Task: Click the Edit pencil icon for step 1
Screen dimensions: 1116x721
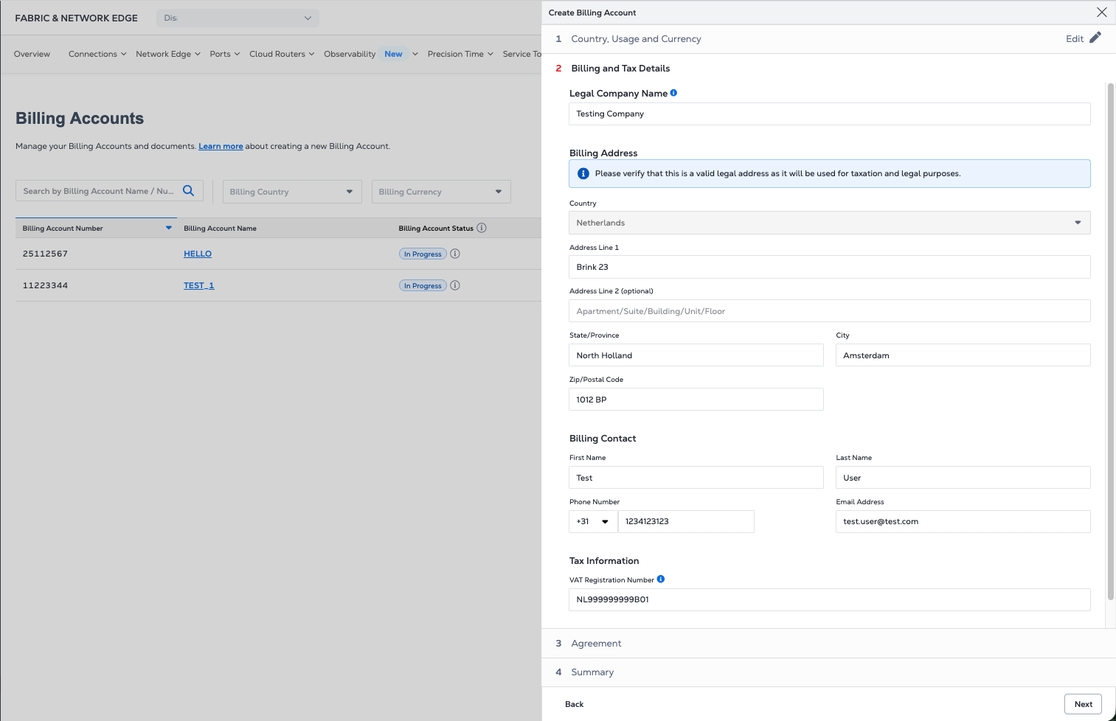Action: point(1095,38)
